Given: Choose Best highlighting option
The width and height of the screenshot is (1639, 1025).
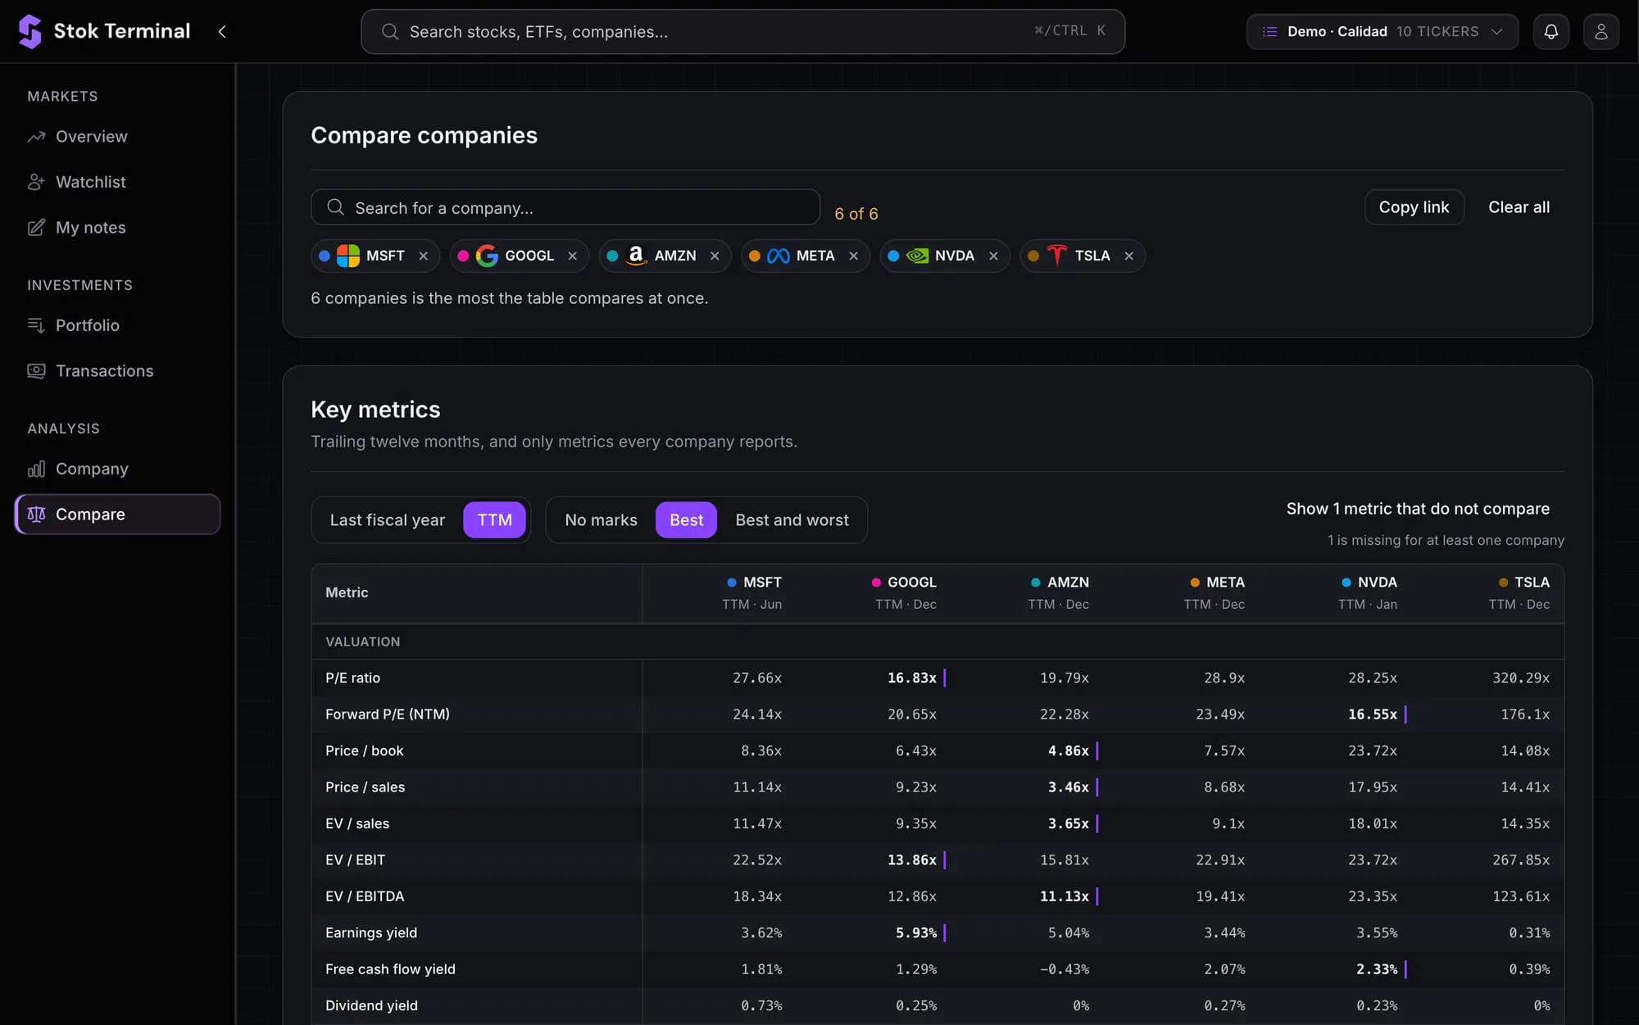Looking at the screenshot, I should tap(687, 520).
